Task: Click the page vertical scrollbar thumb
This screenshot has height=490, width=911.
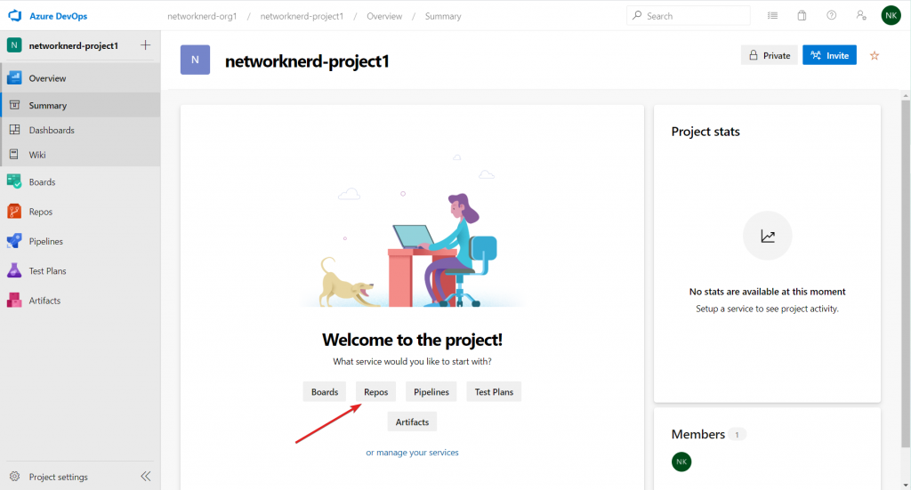Action: [x=906, y=273]
